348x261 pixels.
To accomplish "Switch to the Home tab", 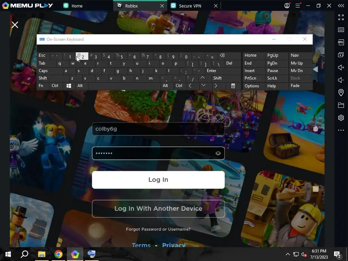I will point(73,6).
